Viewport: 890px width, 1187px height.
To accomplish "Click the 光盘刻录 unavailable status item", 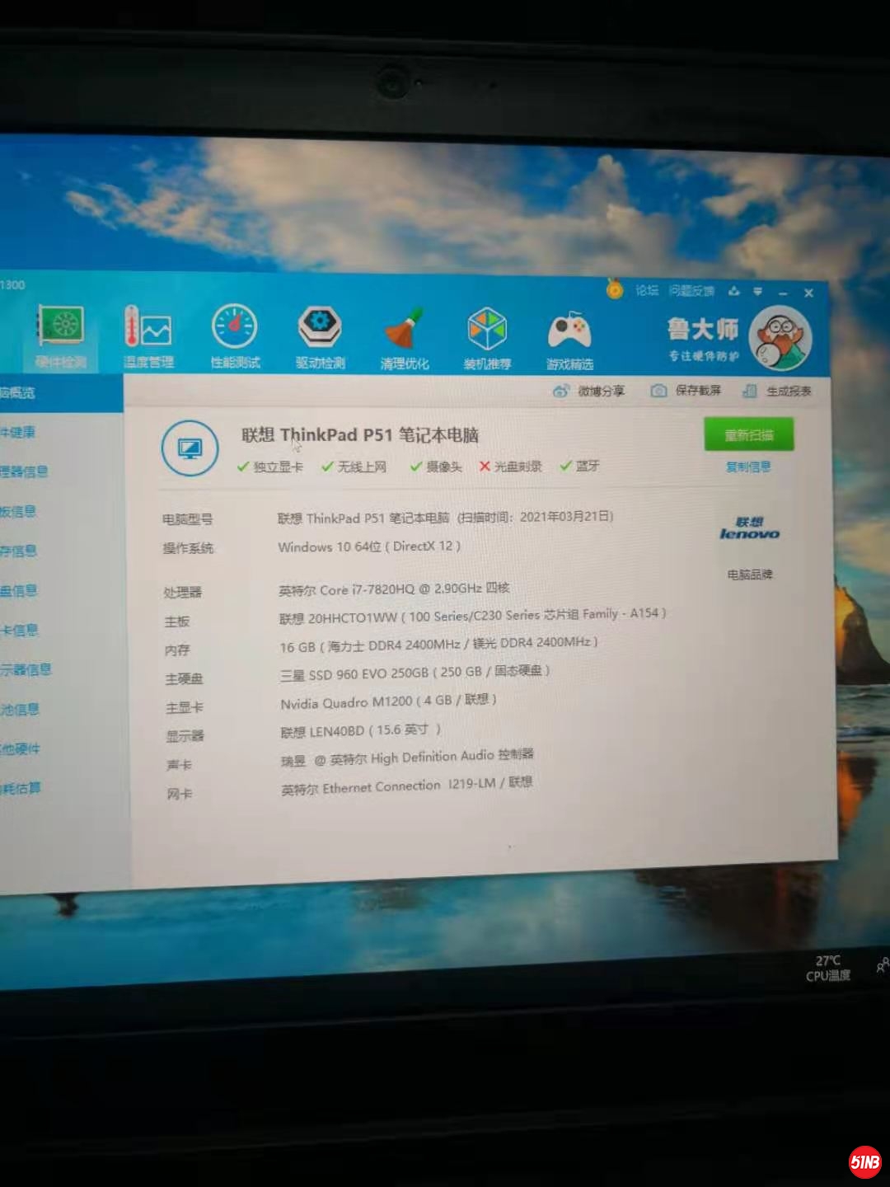I will (511, 467).
